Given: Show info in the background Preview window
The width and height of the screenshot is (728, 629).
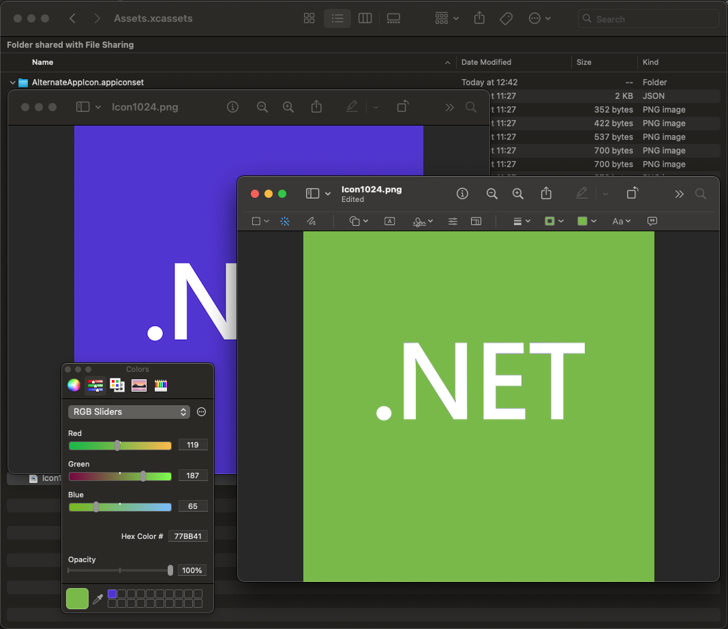Looking at the screenshot, I should [x=232, y=107].
